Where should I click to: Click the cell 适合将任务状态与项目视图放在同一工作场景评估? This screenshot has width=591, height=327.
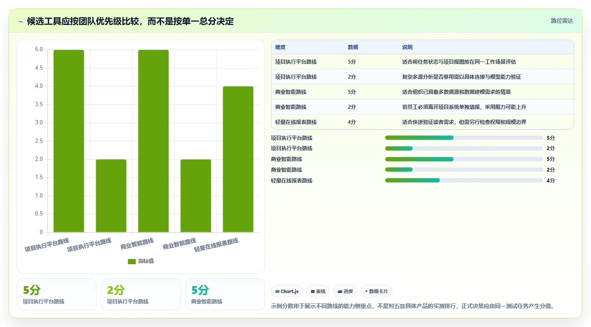coord(459,62)
